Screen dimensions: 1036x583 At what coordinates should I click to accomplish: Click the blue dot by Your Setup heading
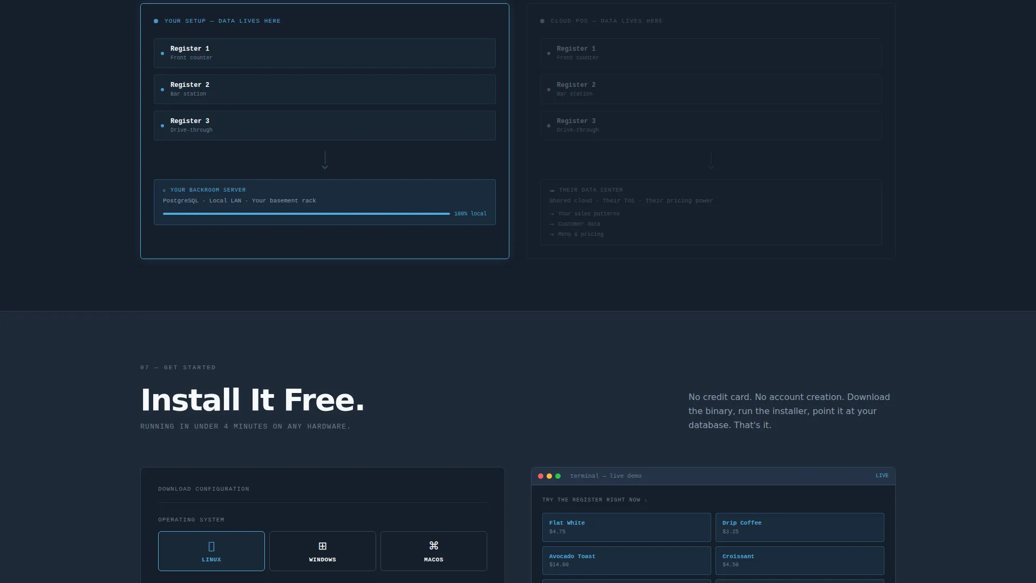point(156,21)
